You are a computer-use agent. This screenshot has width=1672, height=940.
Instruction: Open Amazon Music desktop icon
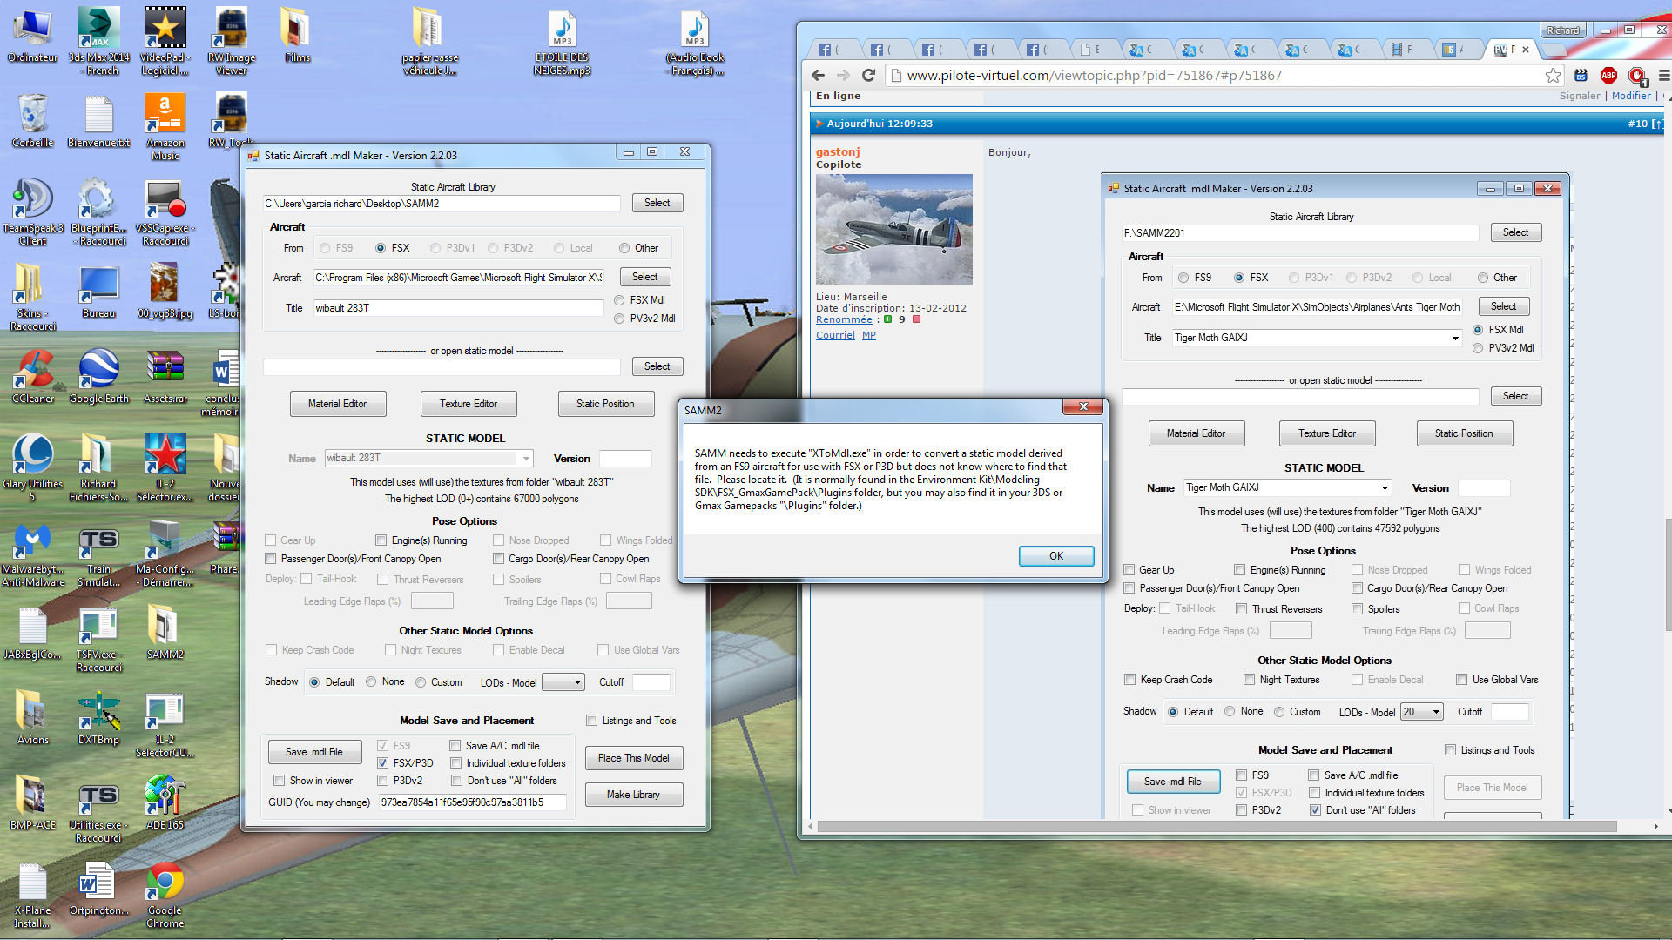click(x=165, y=126)
